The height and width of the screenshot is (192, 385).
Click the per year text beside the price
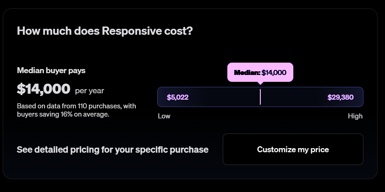pyautogui.click(x=89, y=91)
